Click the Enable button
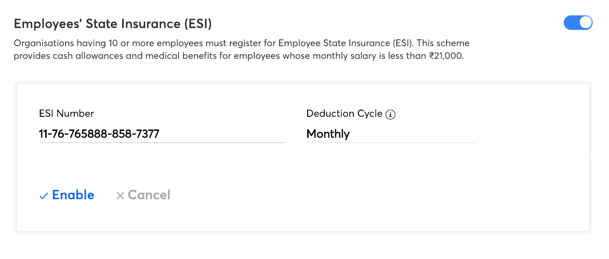 [x=72, y=195]
